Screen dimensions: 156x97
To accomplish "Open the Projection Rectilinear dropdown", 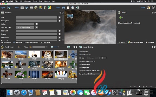I will click(x=94, y=74).
